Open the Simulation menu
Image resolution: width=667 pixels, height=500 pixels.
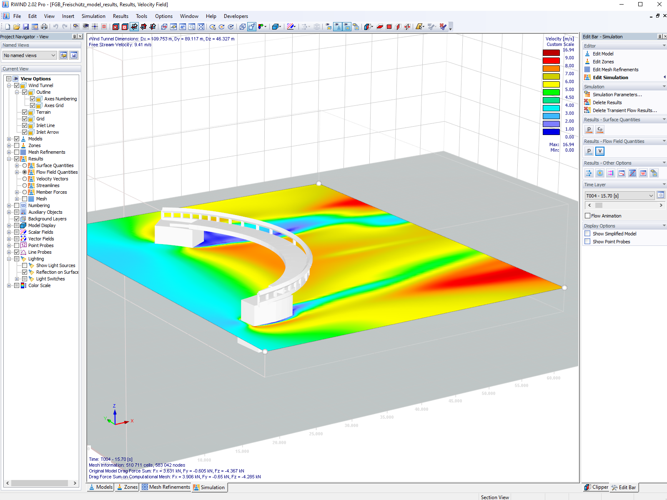pos(93,16)
